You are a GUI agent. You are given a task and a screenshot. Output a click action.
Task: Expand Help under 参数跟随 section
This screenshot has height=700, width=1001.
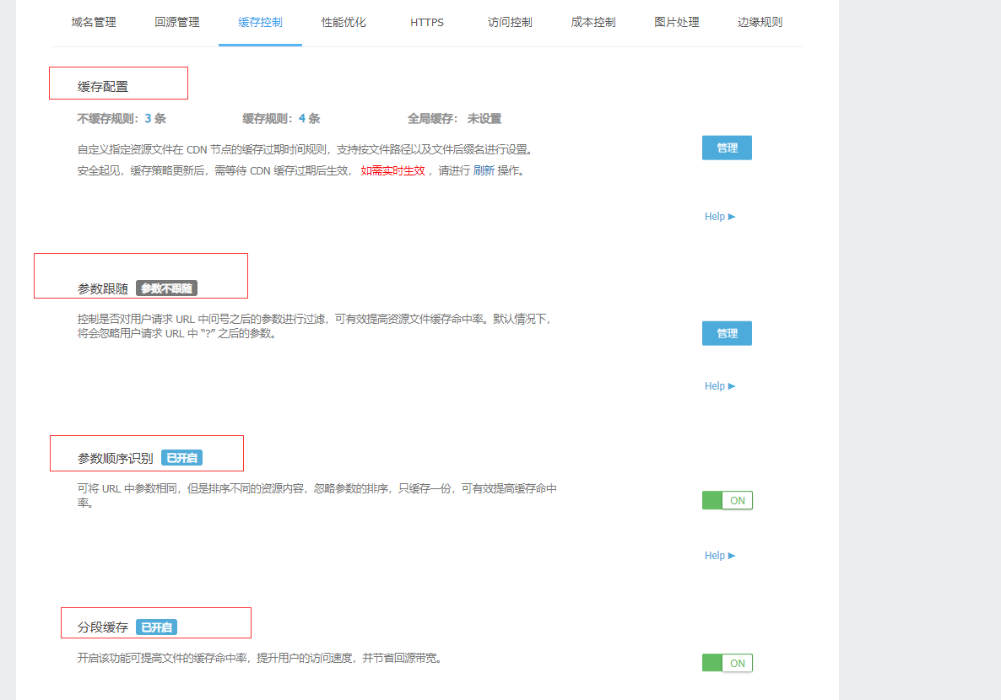pos(719,386)
